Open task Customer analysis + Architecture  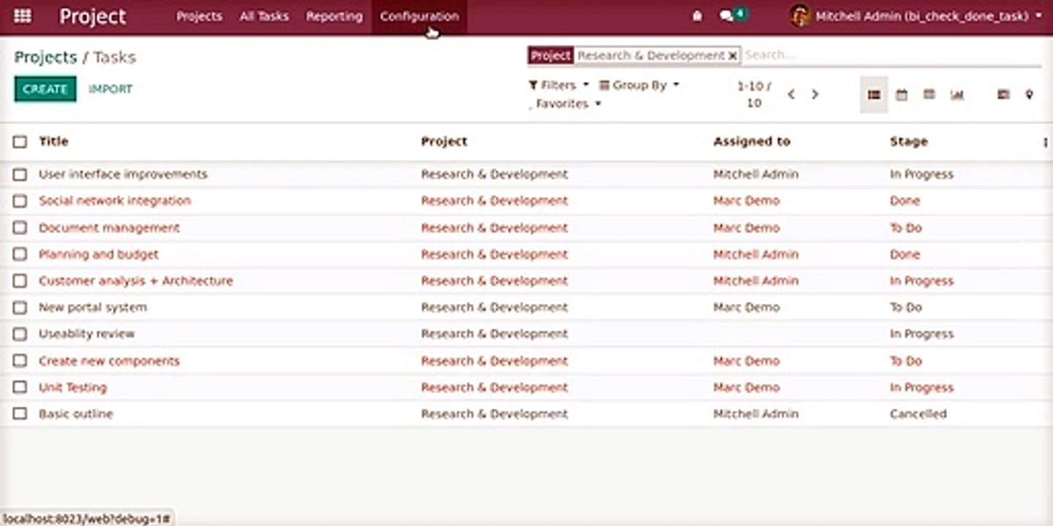point(135,281)
